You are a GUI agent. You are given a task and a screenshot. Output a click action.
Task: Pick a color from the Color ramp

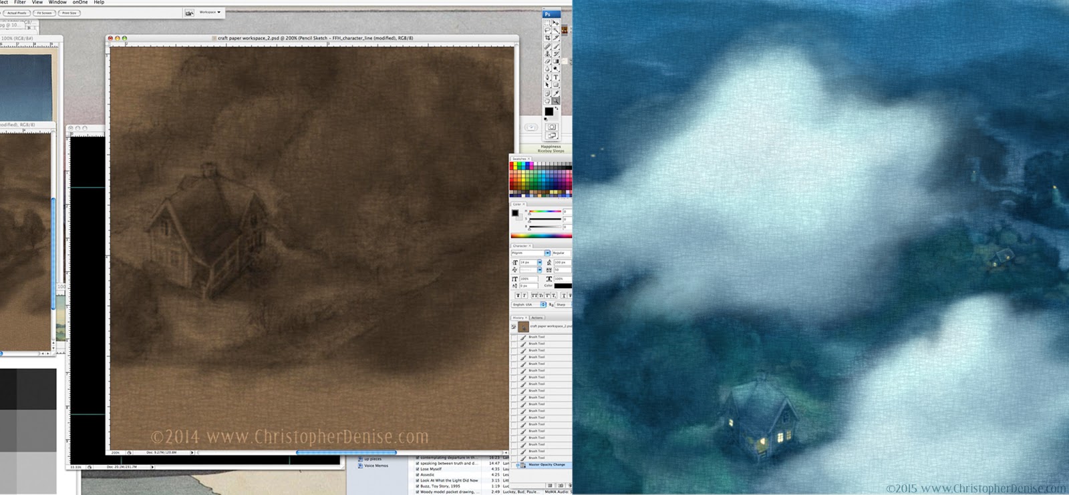pyautogui.click(x=541, y=235)
